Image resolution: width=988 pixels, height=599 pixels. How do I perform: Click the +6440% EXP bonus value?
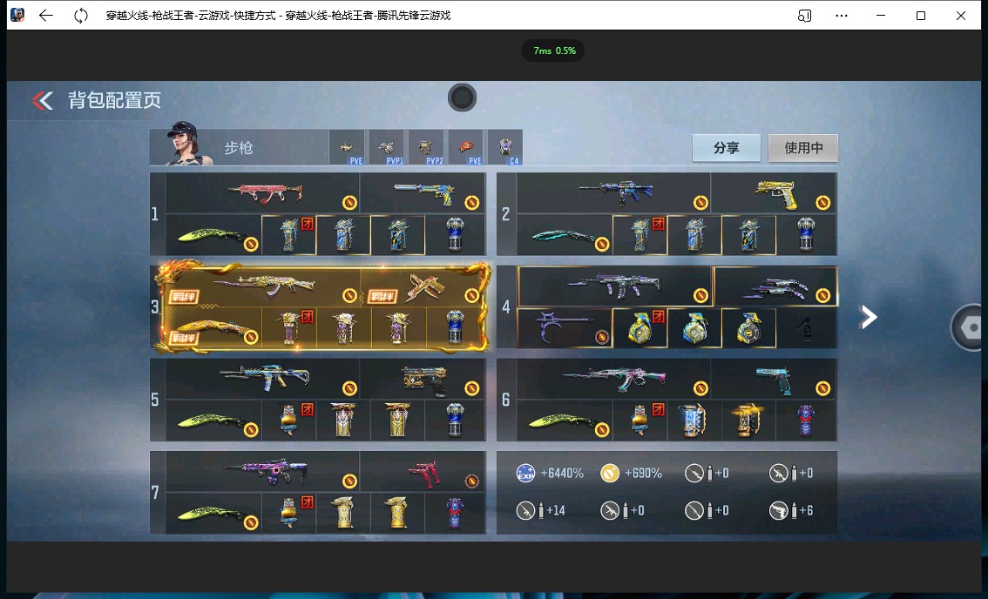tap(562, 473)
